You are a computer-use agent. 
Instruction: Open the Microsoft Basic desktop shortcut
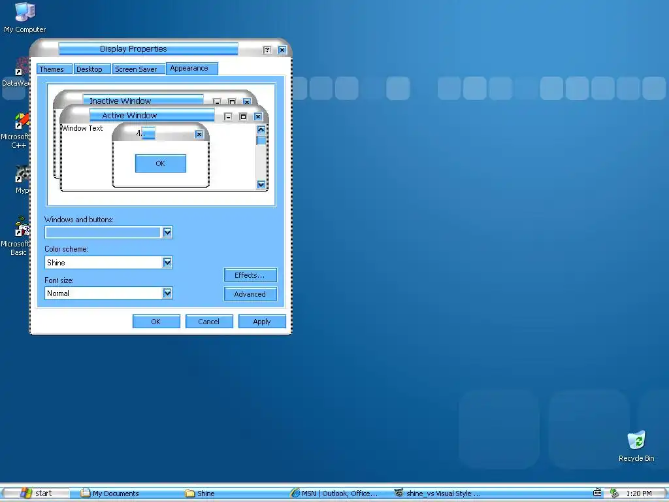(16, 237)
